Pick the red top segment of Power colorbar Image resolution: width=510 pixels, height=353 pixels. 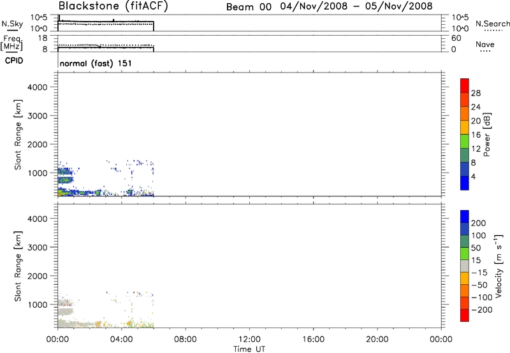pyautogui.click(x=465, y=85)
